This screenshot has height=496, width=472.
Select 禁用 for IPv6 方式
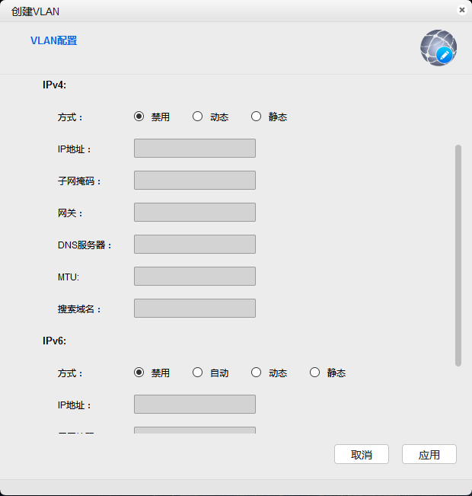tap(139, 373)
